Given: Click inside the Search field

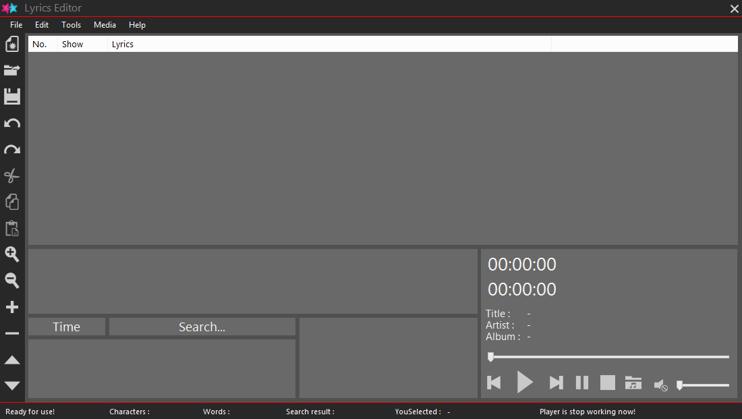Looking at the screenshot, I should [x=202, y=327].
